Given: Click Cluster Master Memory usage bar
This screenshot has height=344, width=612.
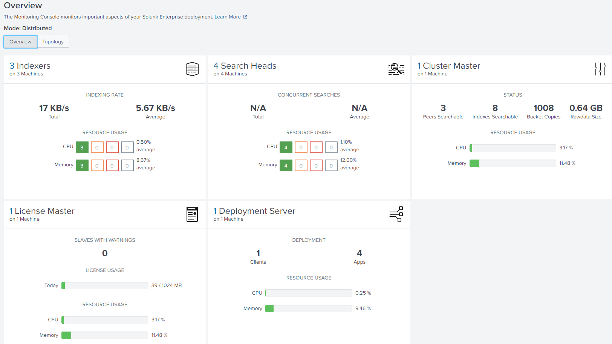Looking at the screenshot, I should click(x=513, y=163).
